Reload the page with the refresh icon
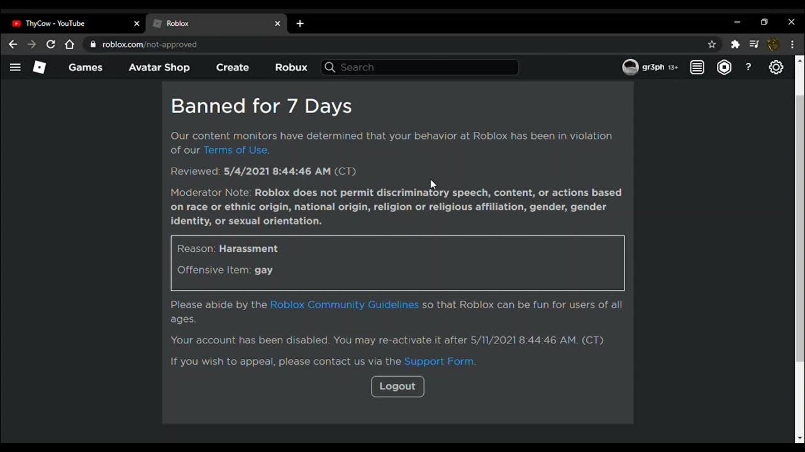This screenshot has width=805, height=452. 50,44
